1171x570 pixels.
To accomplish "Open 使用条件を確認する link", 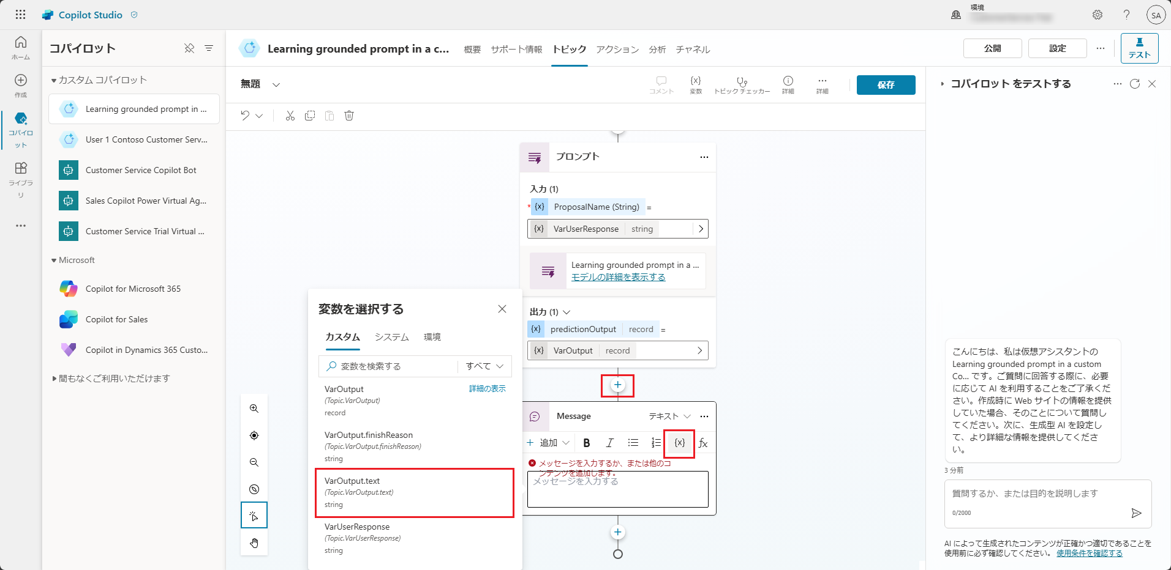I will click(1090, 553).
